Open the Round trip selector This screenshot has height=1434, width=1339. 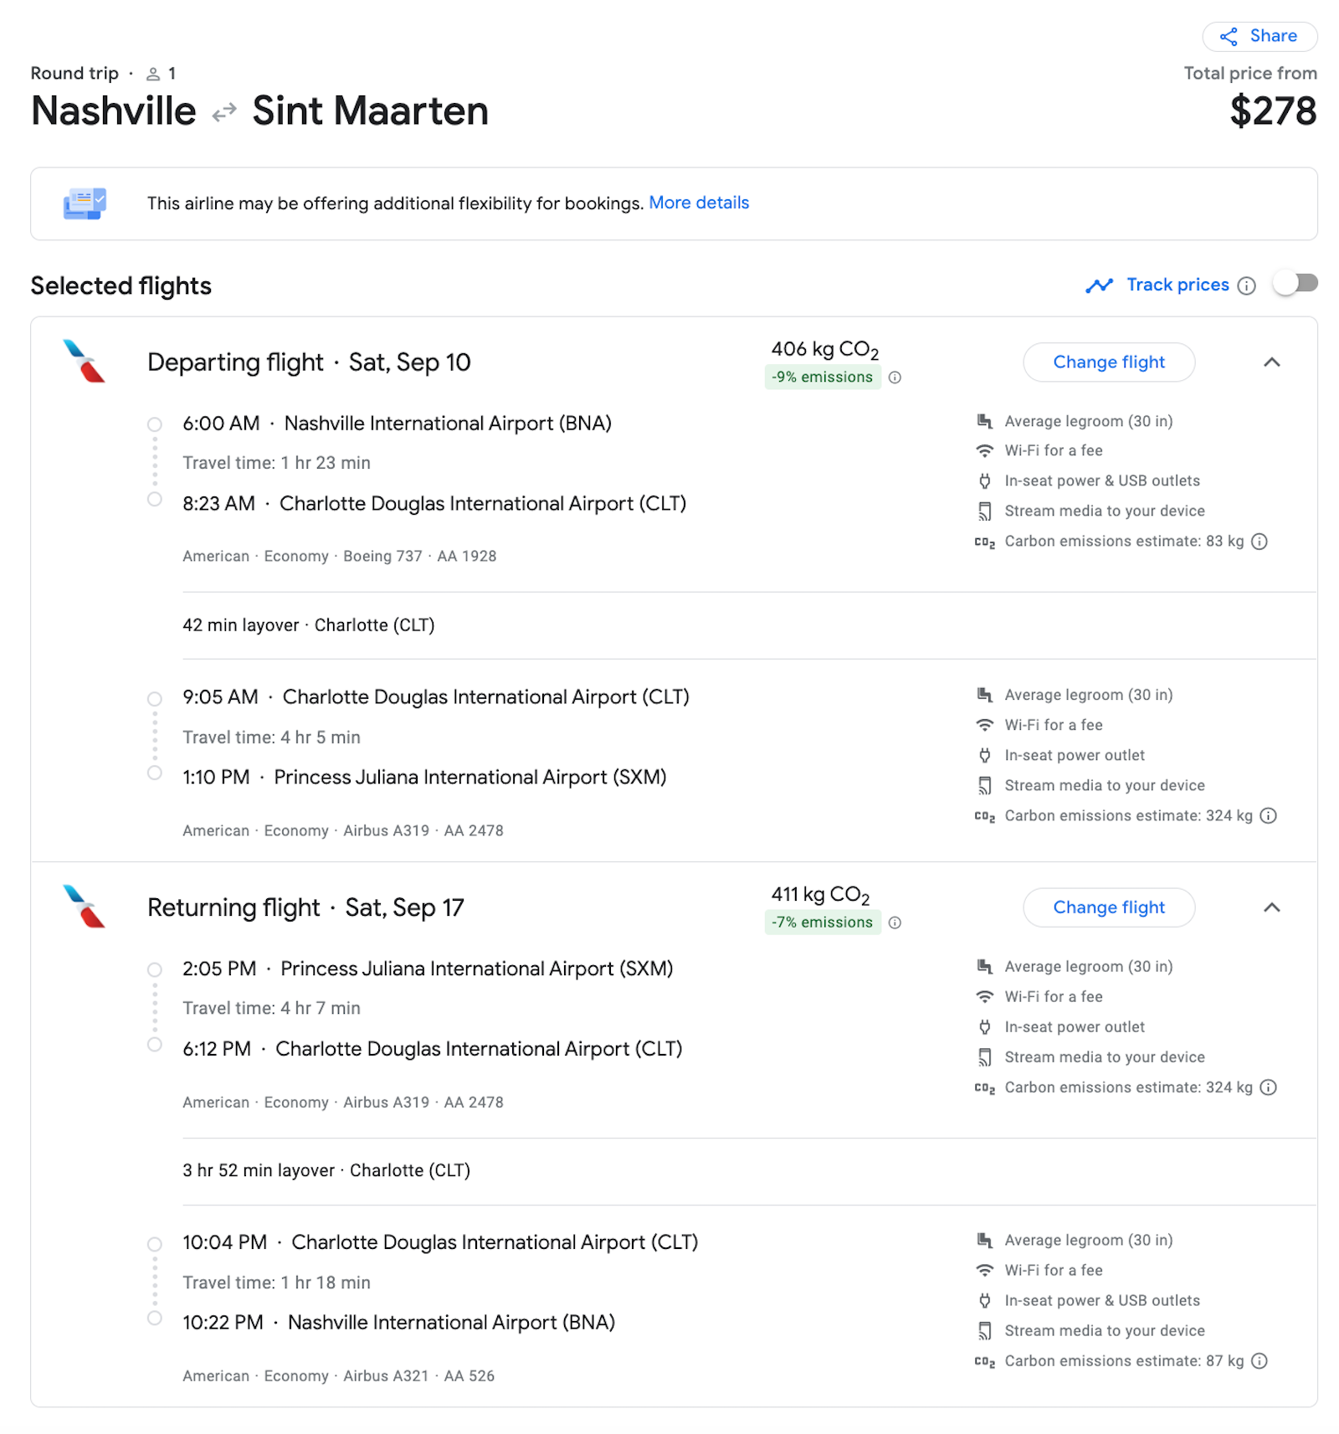74,73
